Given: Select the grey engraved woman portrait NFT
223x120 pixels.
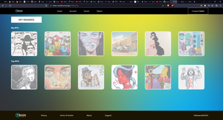Looking at the screenshot, I should pyautogui.click(x=24, y=77).
